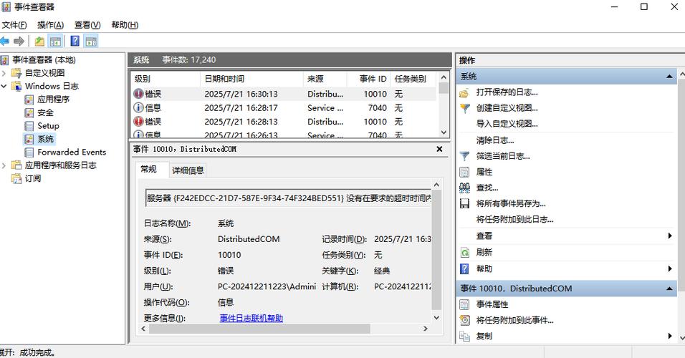Click the event list scroll up arrow
685x358 pixels.
pos(444,77)
